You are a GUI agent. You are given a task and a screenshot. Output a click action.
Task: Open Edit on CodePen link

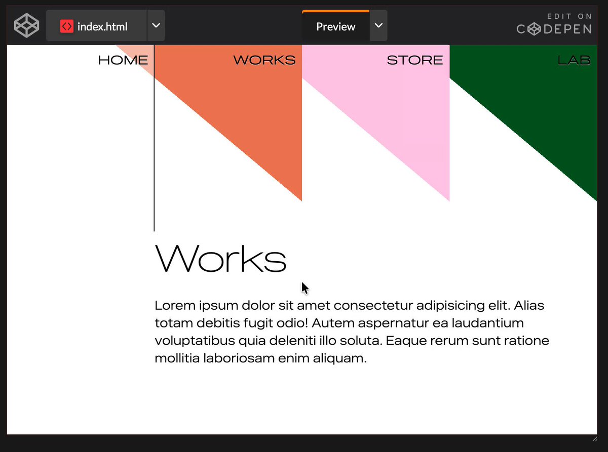[554, 24]
